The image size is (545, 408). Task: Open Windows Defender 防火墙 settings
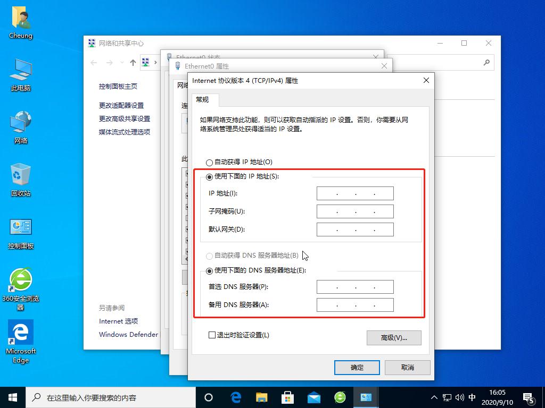click(x=128, y=335)
